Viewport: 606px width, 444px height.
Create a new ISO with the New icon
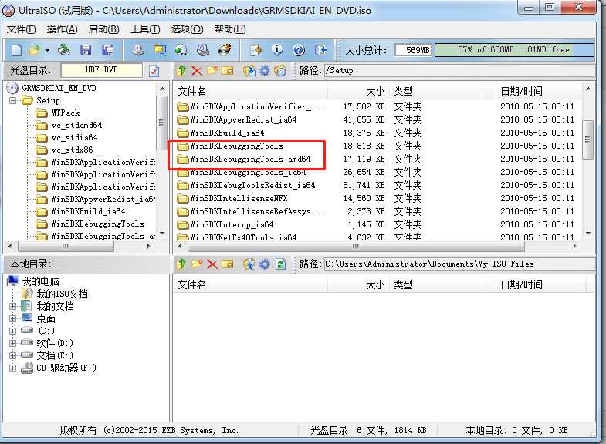click(17, 50)
